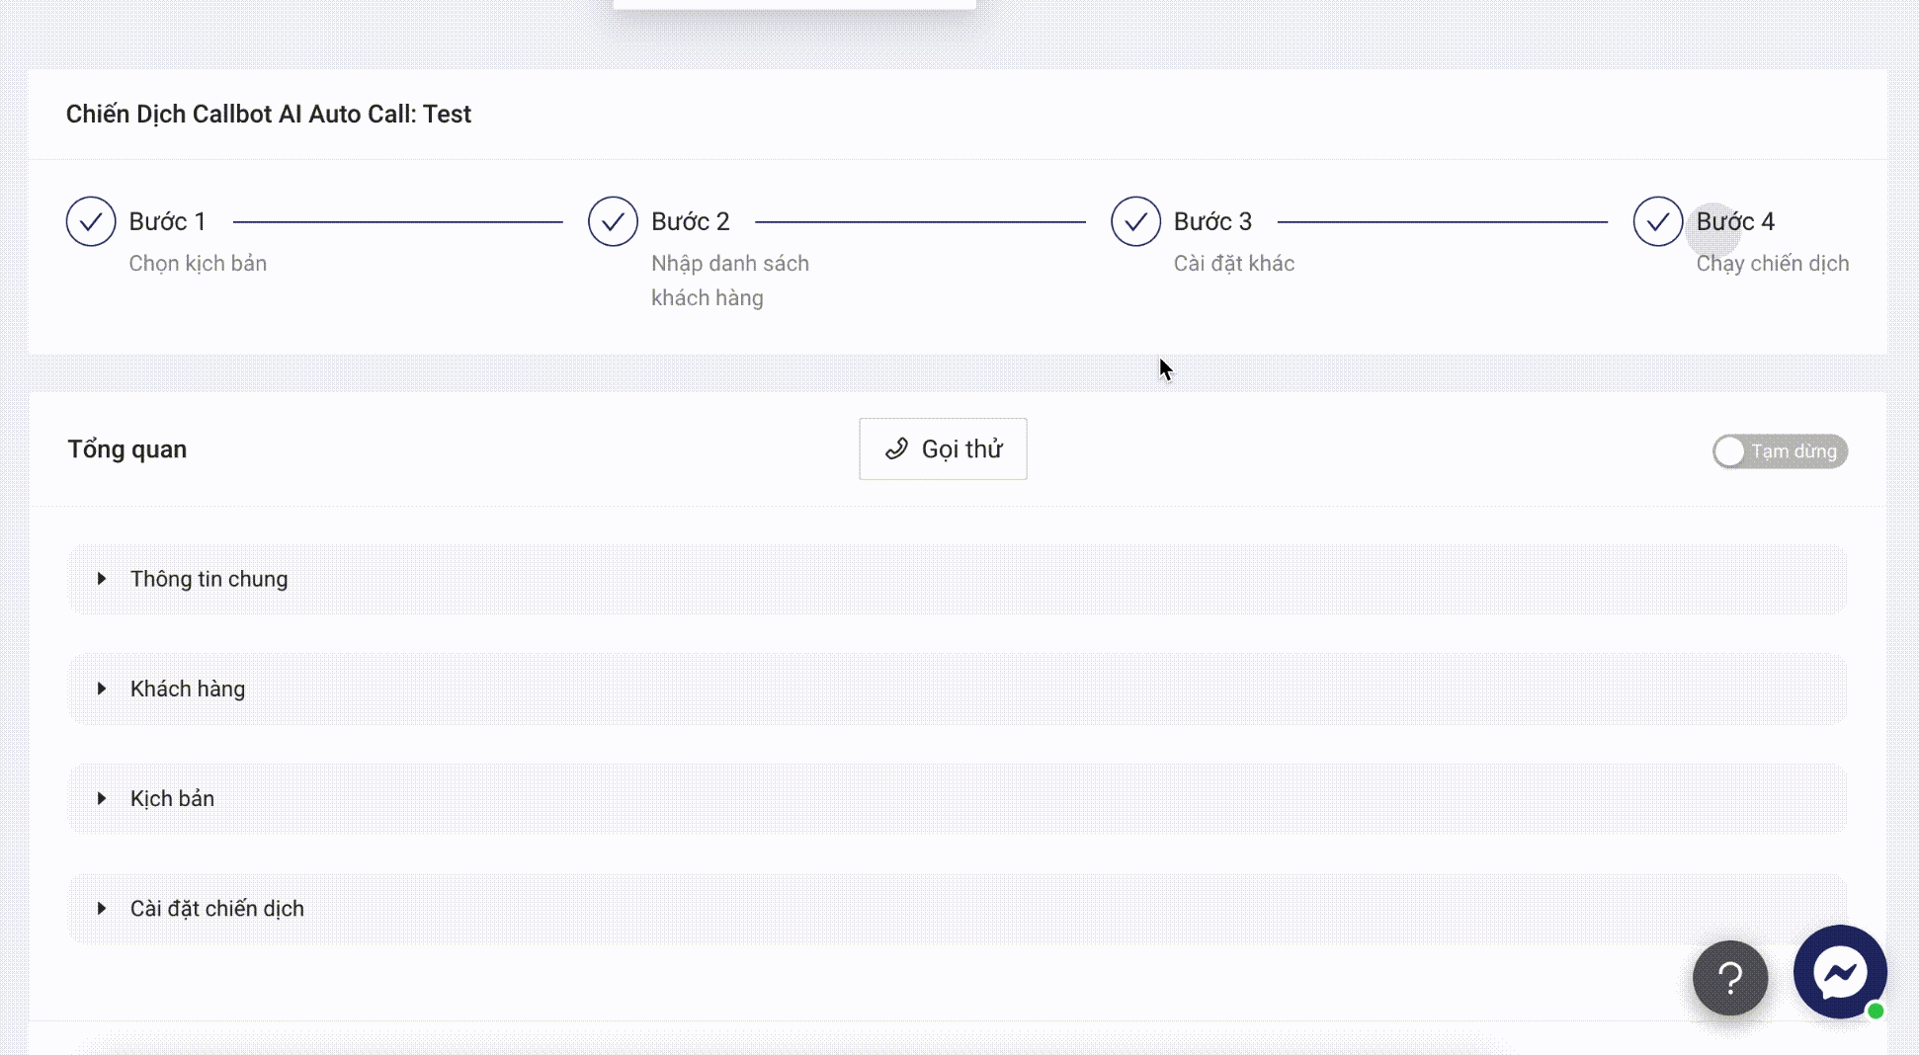The width and height of the screenshot is (1919, 1055).
Task: Open the help question mark button
Action: click(1729, 978)
